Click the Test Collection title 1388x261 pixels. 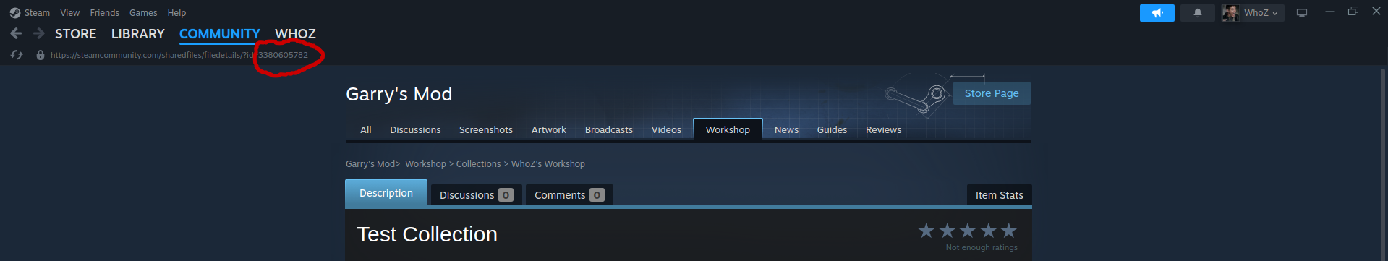(x=427, y=234)
